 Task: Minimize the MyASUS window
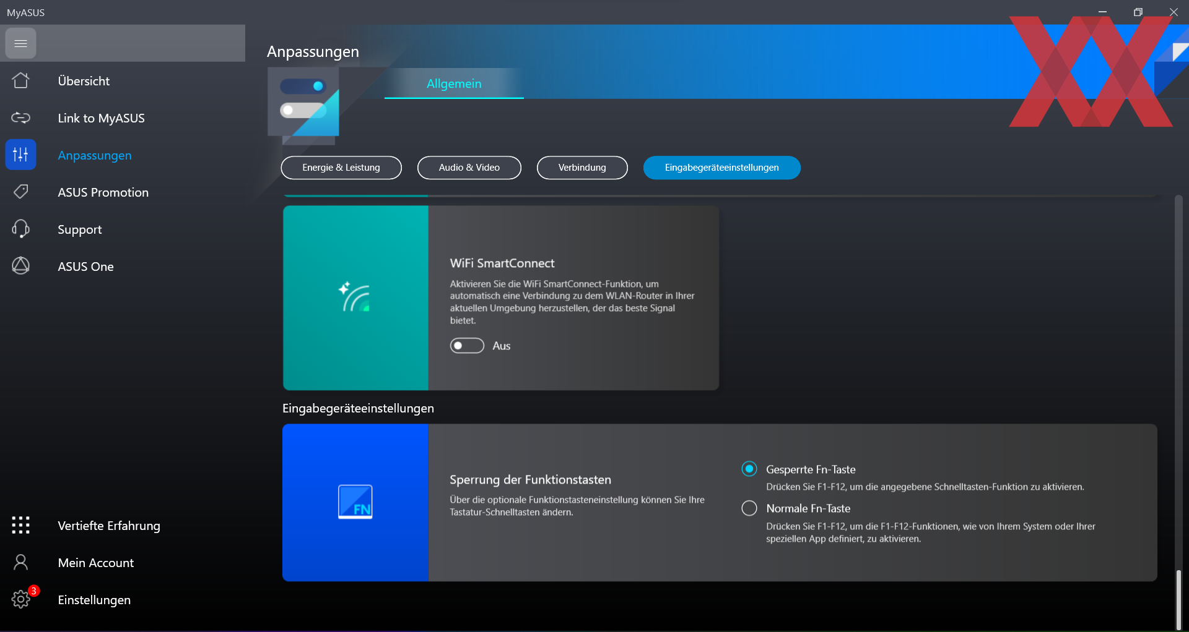tap(1102, 12)
